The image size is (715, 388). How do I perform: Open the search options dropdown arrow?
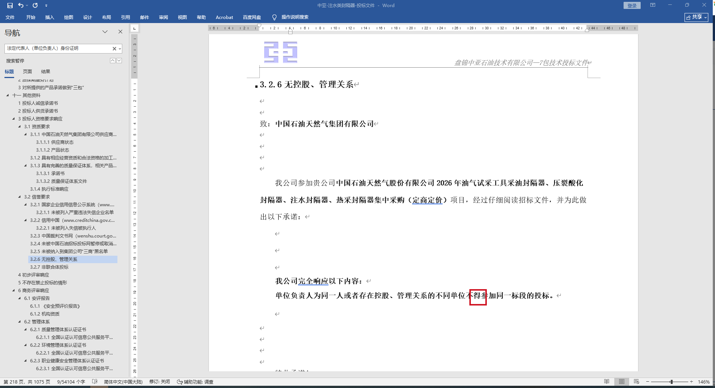click(120, 49)
